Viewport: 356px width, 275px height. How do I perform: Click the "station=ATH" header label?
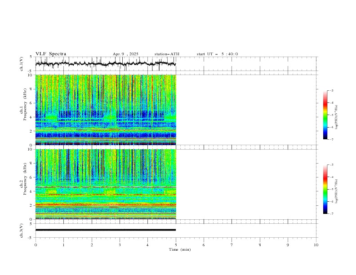pyautogui.click(x=167, y=54)
